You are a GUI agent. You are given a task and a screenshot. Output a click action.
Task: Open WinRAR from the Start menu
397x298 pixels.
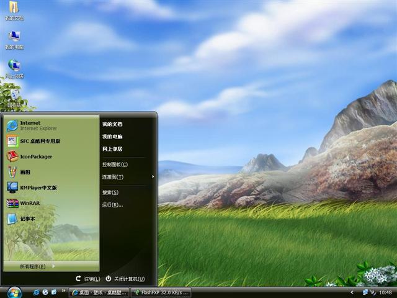[x=51, y=203]
